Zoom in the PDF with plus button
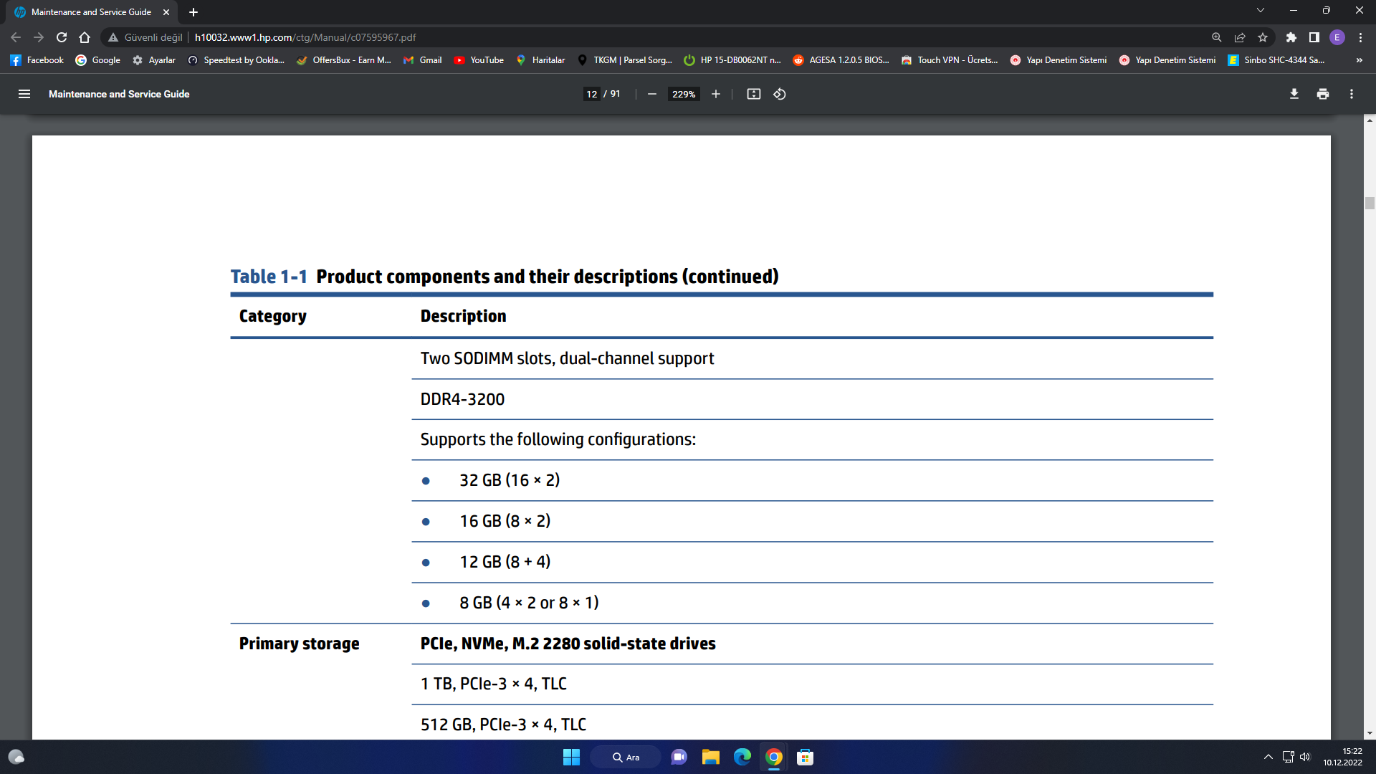 (x=715, y=94)
